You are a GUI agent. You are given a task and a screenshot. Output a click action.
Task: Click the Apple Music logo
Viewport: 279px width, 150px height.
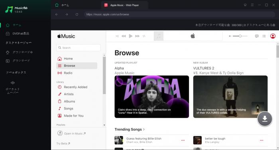coord(66,36)
